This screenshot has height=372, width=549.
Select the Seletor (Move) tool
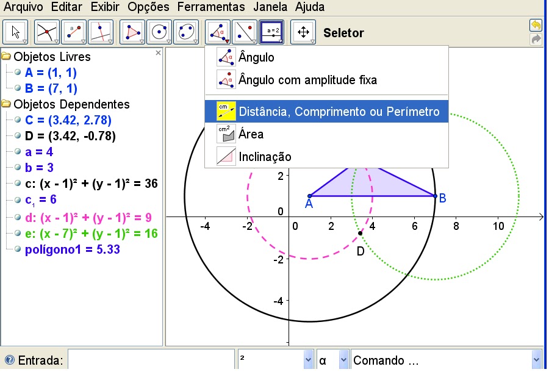(15, 30)
